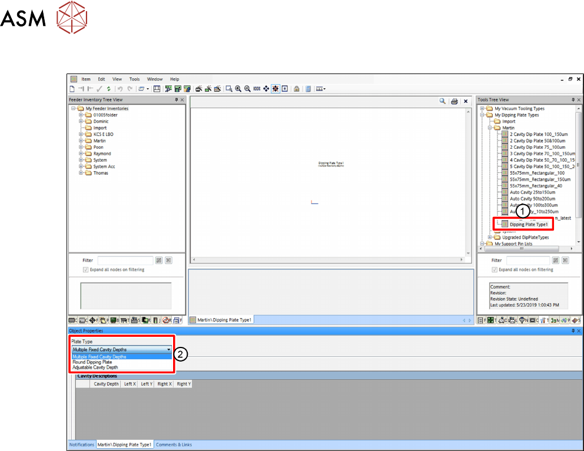Viewport: 584px width, 451px height.
Task: Open the Window menu
Action: (x=155, y=79)
